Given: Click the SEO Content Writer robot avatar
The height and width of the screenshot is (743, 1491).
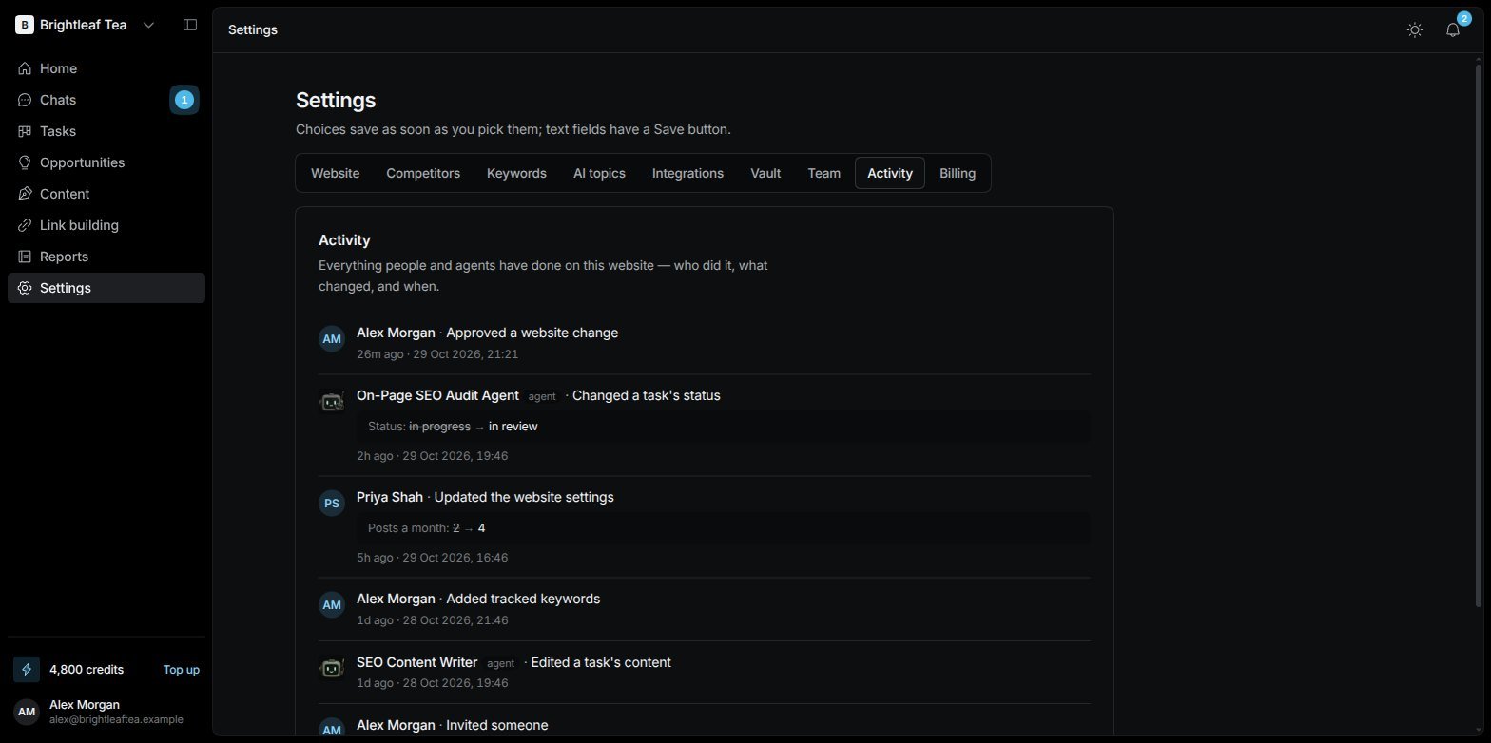Looking at the screenshot, I should click(332, 669).
